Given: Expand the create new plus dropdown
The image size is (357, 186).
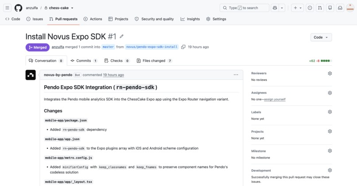Looking at the screenshot, I should (297, 8).
